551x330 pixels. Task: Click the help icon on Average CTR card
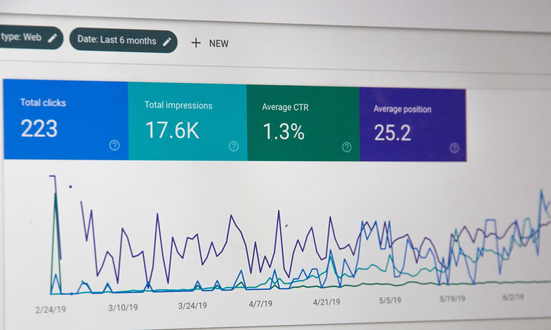tap(347, 148)
